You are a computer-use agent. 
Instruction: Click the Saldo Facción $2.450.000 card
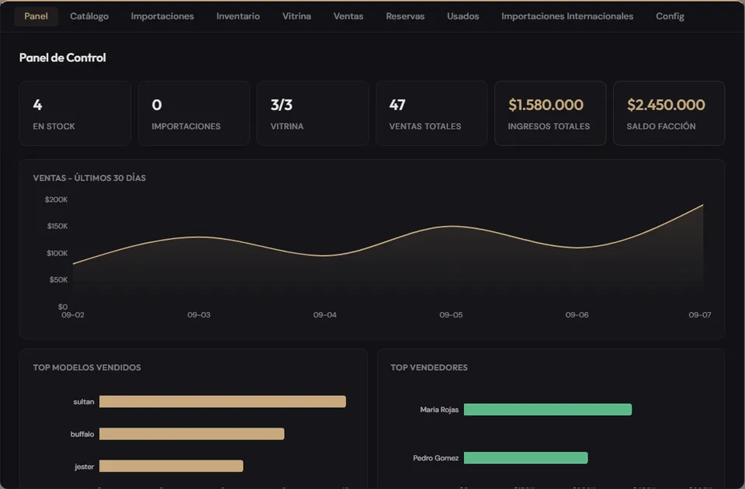[x=669, y=113]
